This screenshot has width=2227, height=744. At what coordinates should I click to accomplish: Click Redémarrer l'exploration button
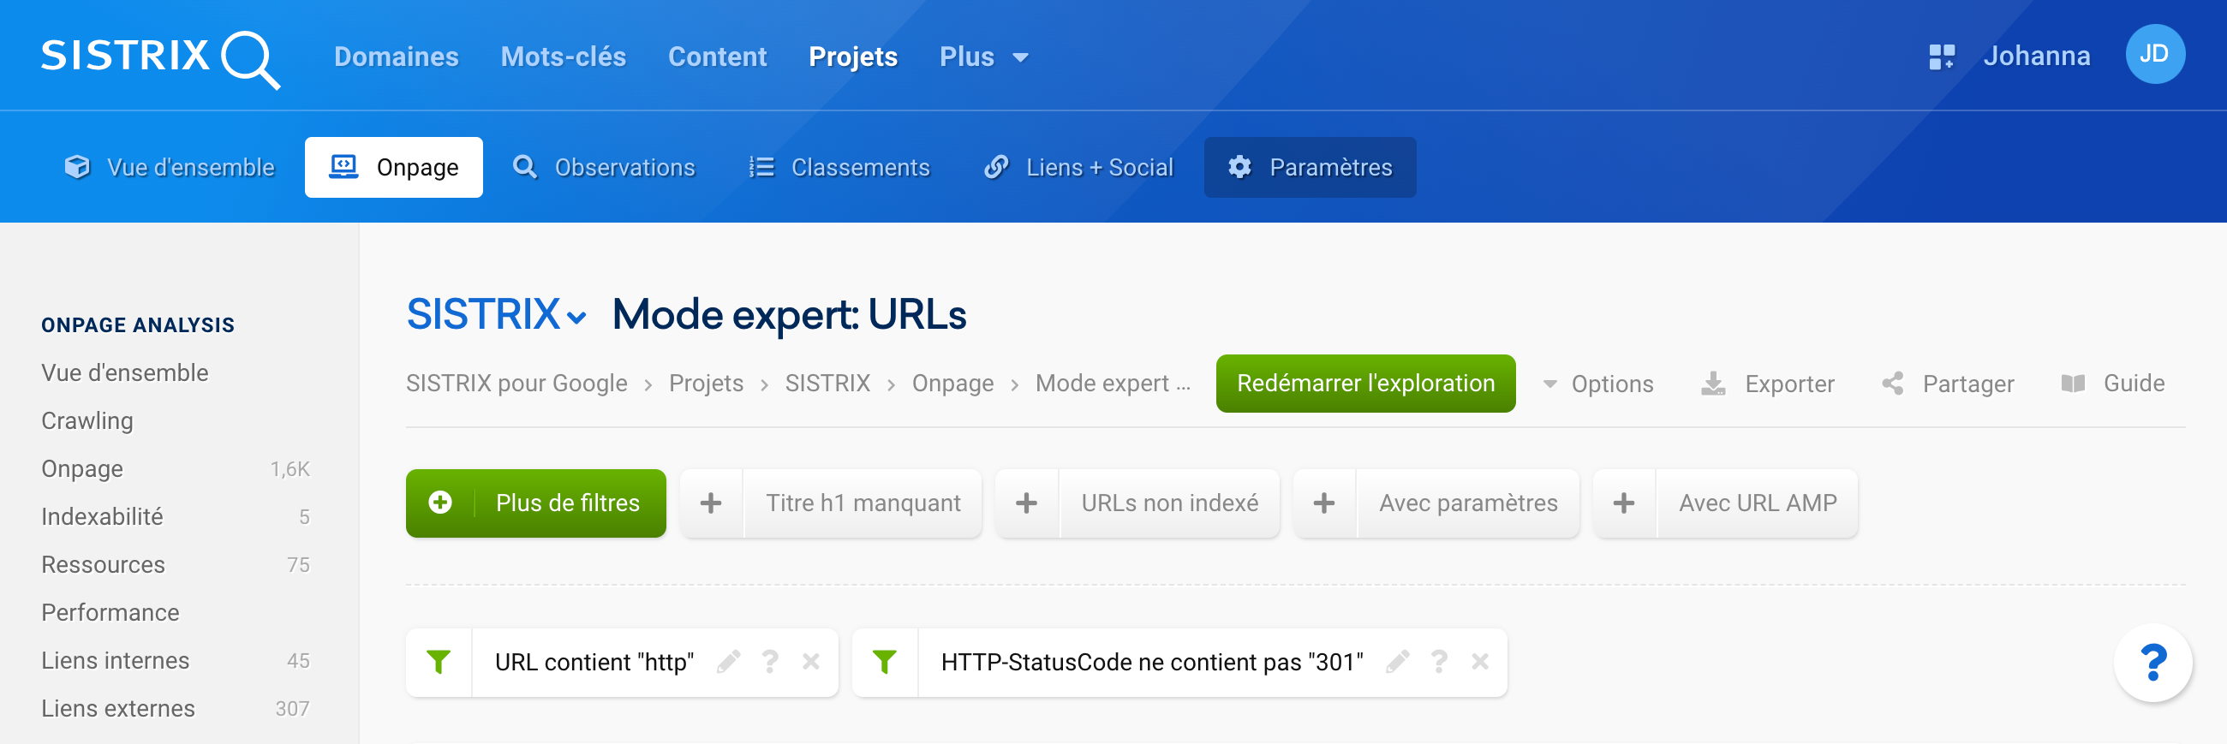pos(1365,384)
